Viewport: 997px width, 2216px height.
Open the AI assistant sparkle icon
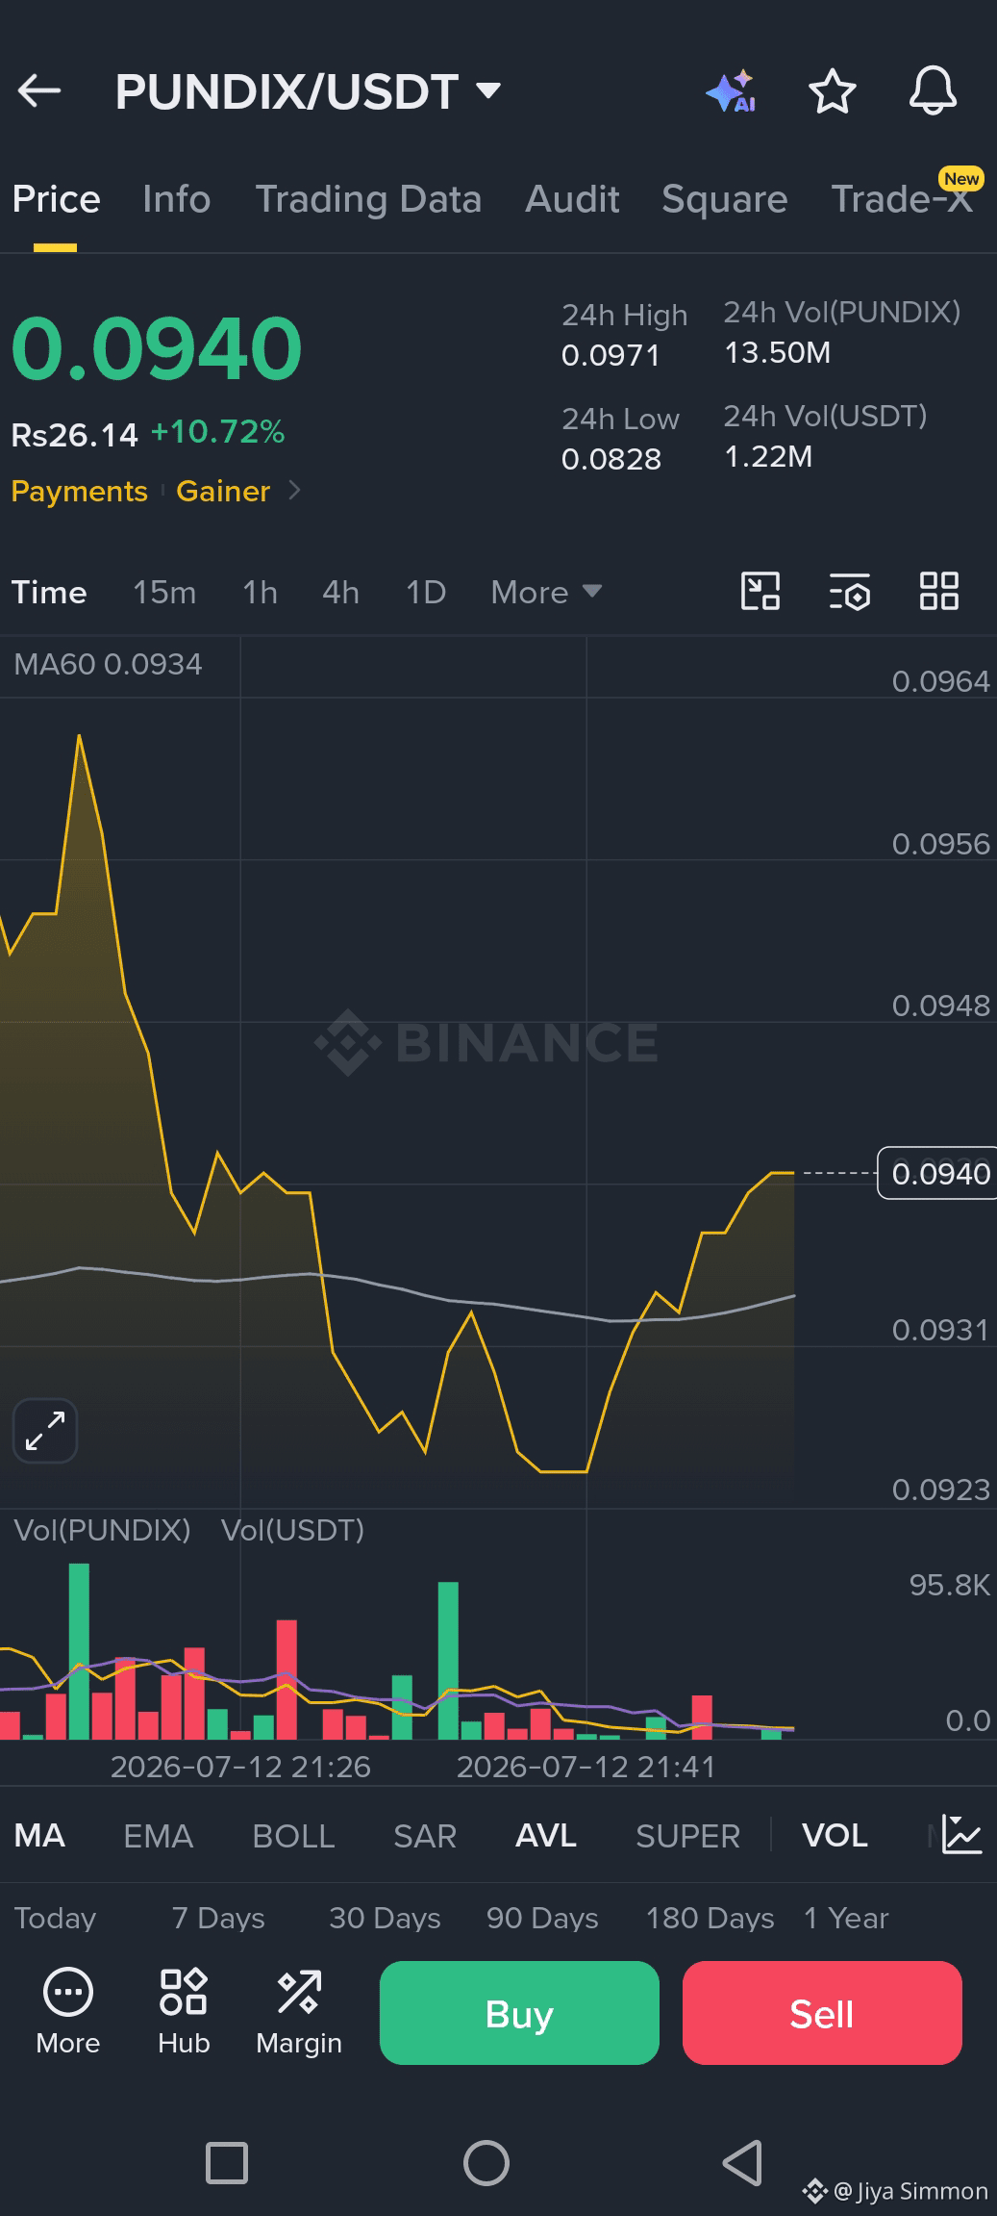pyautogui.click(x=731, y=91)
